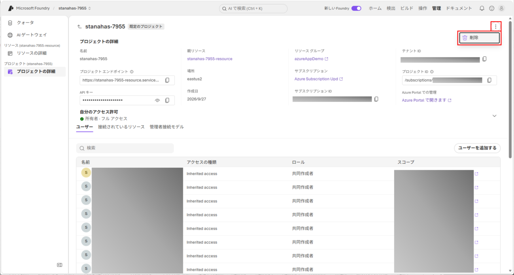Click Azure Portal で開きます link

427,100
